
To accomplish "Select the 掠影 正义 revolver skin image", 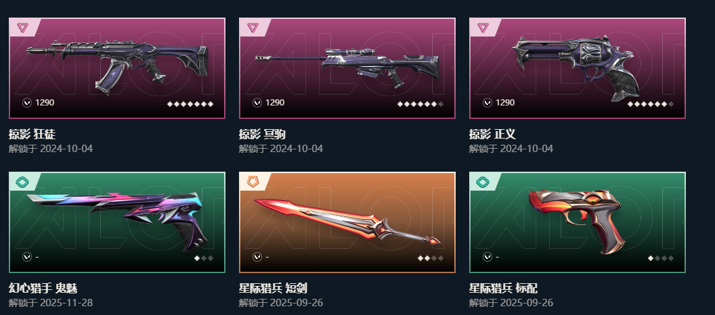I will tap(575, 68).
